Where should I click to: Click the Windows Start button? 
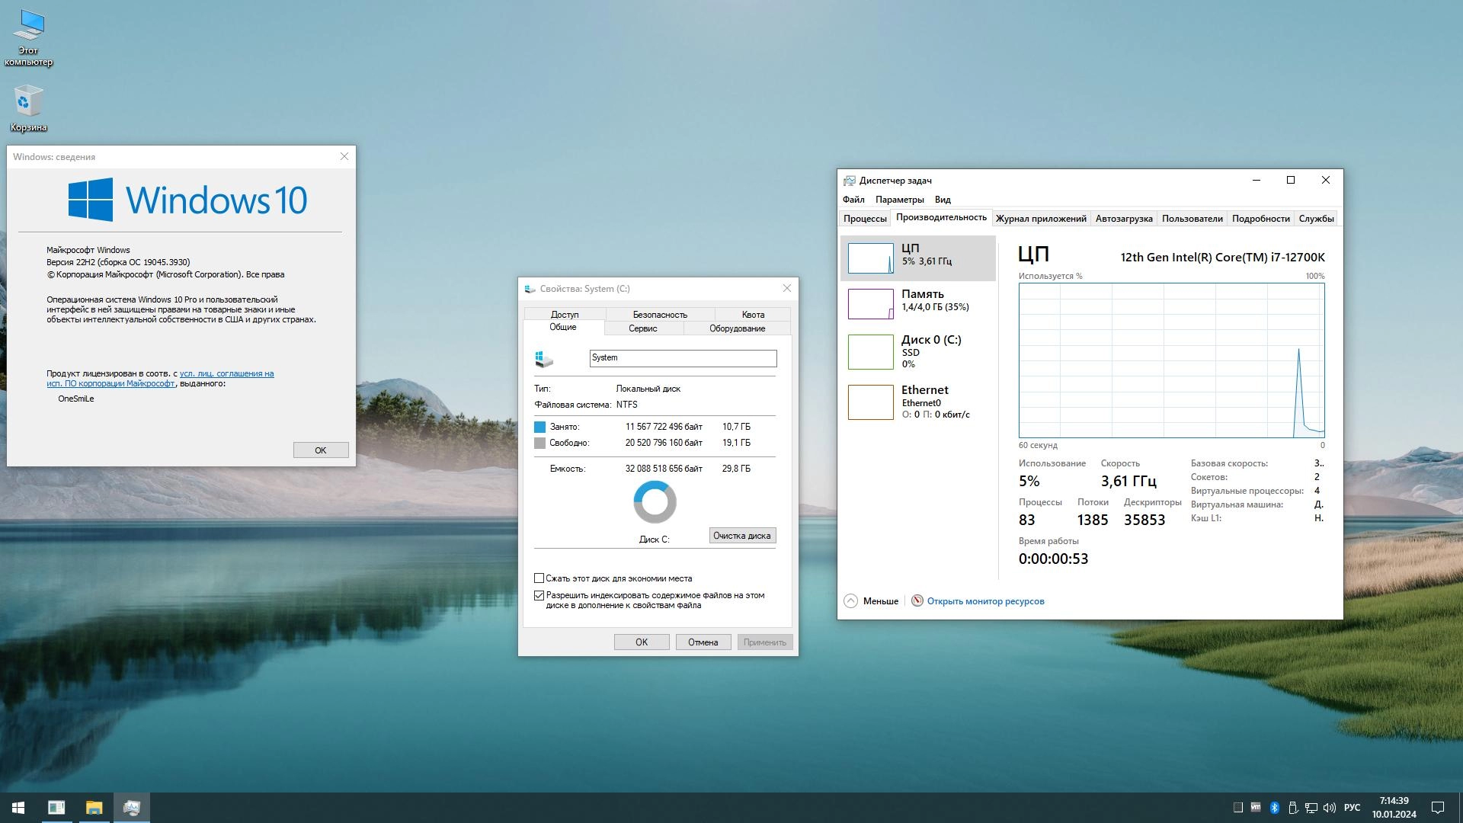(x=18, y=808)
